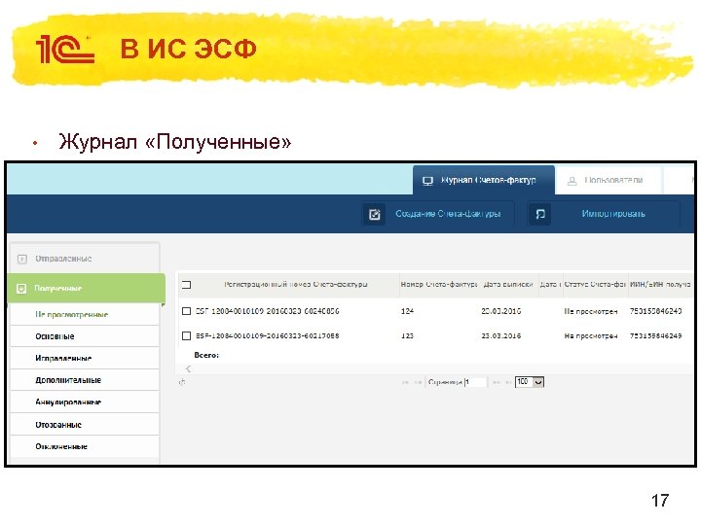
Task: Click the Отправленные folder icon
Action: [21, 259]
